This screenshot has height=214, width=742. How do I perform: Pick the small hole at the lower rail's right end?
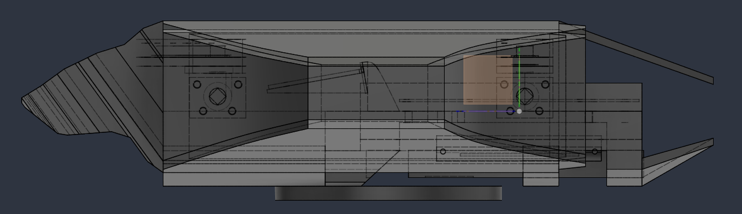click(x=595, y=151)
